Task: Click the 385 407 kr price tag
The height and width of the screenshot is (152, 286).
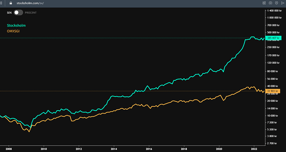Action: (273, 38)
